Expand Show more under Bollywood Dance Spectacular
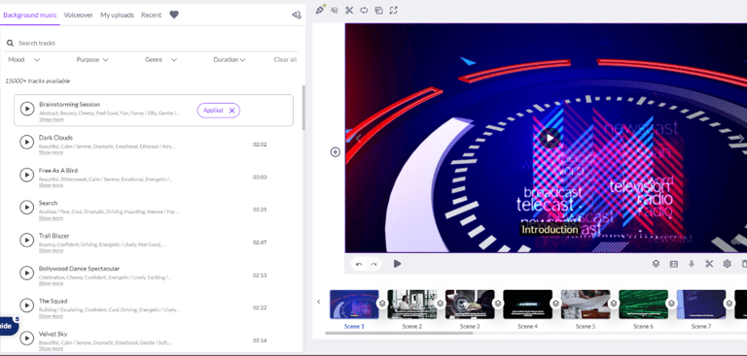747x356 pixels. 51,283
